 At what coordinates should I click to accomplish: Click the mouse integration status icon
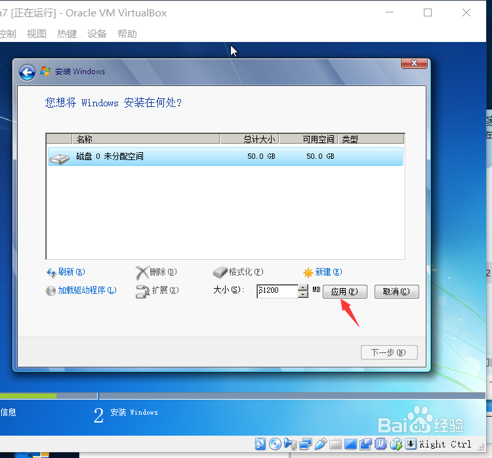click(x=396, y=444)
